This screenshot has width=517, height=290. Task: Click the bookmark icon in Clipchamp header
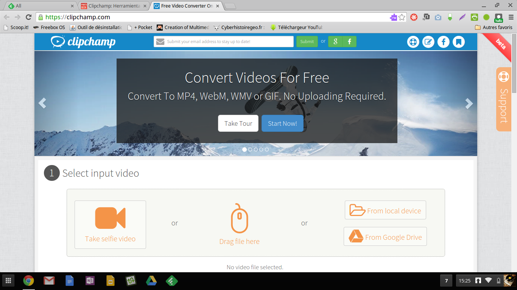pyautogui.click(x=458, y=42)
